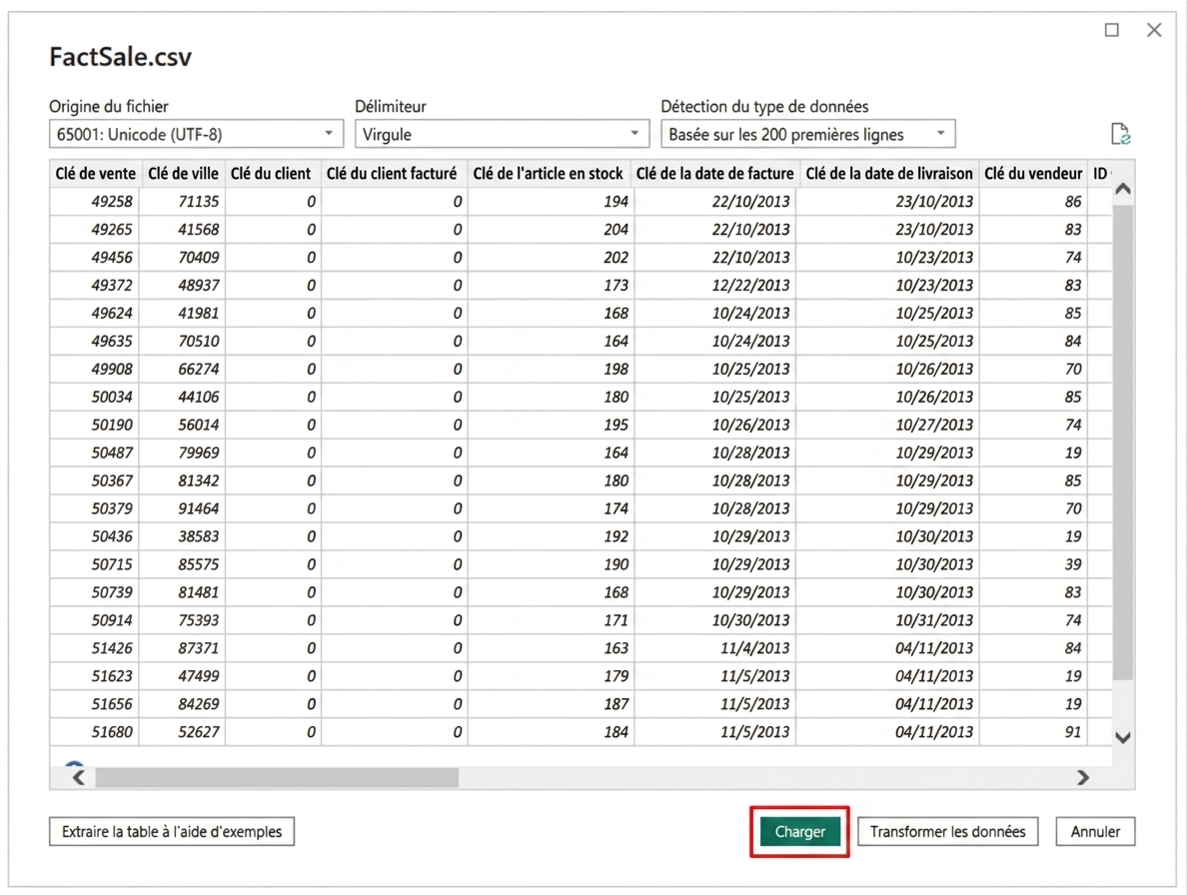Select Clé de la date de livraison header
Image resolution: width=1187 pixels, height=895 pixels.
[x=888, y=173]
